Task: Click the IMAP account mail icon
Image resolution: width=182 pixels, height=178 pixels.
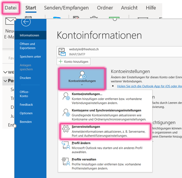Action: tap(62, 52)
